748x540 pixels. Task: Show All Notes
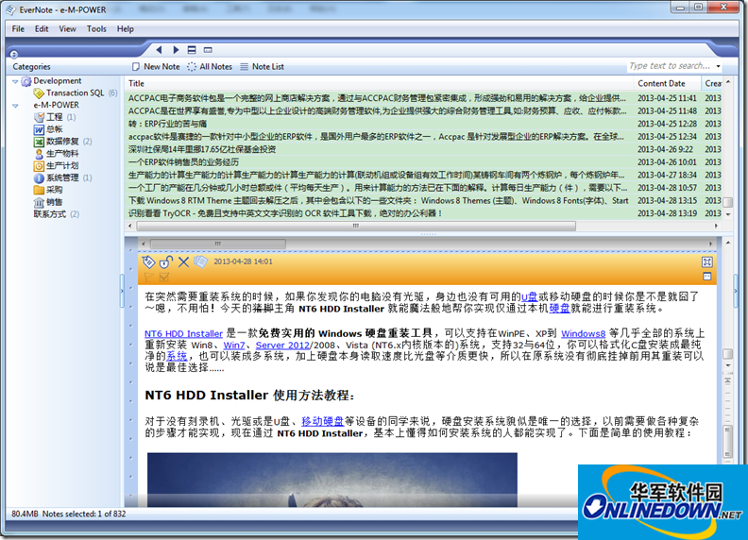pos(210,67)
